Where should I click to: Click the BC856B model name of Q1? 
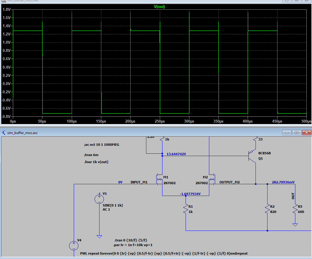click(x=265, y=153)
